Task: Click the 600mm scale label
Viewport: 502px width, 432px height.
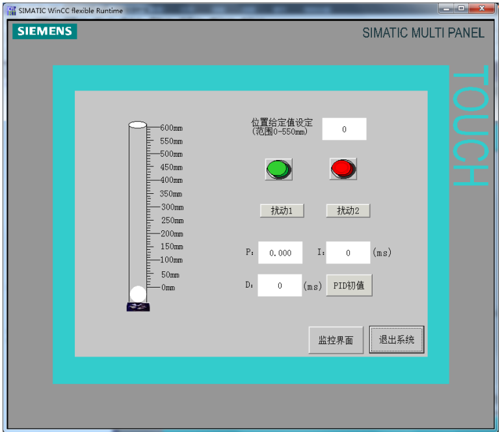Action: pyautogui.click(x=171, y=128)
